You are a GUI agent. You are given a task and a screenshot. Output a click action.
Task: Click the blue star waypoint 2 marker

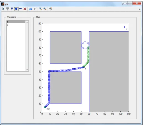click(124, 27)
